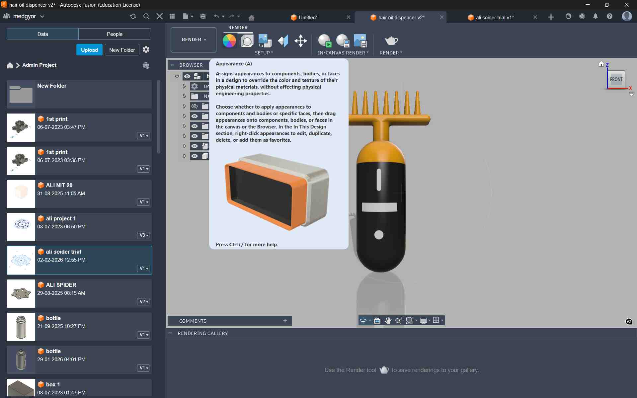Add a new comment
The height and width of the screenshot is (398, 637).
(285, 321)
